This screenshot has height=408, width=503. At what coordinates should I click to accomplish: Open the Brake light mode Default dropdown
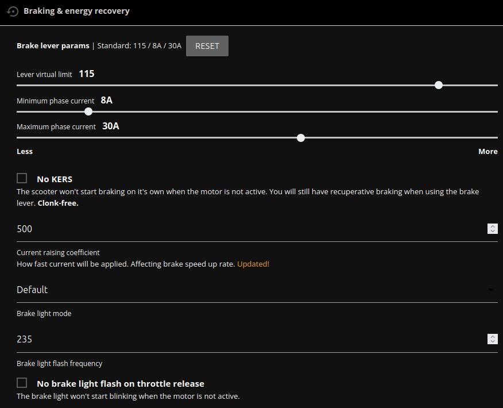[x=257, y=290]
